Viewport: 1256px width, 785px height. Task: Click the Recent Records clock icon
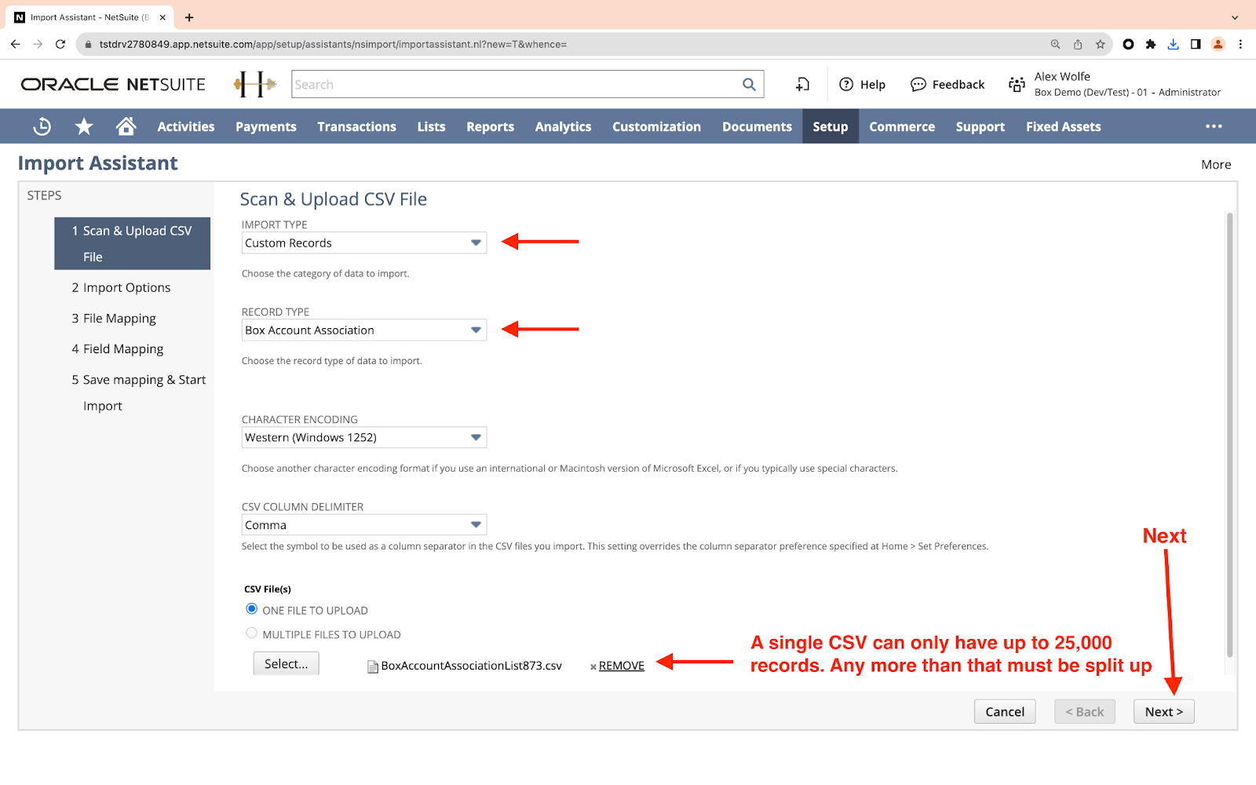(42, 126)
